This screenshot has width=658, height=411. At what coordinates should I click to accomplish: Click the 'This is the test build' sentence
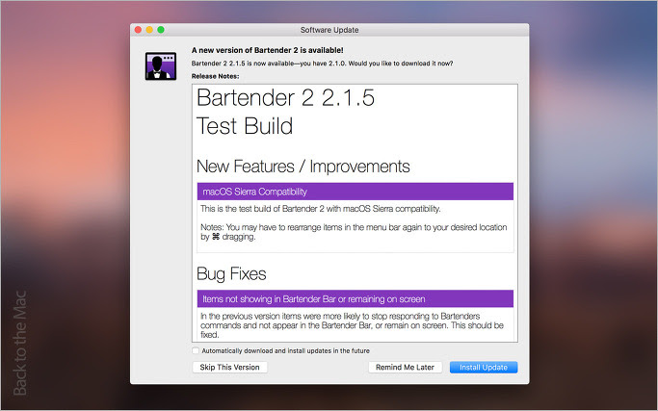coord(320,209)
